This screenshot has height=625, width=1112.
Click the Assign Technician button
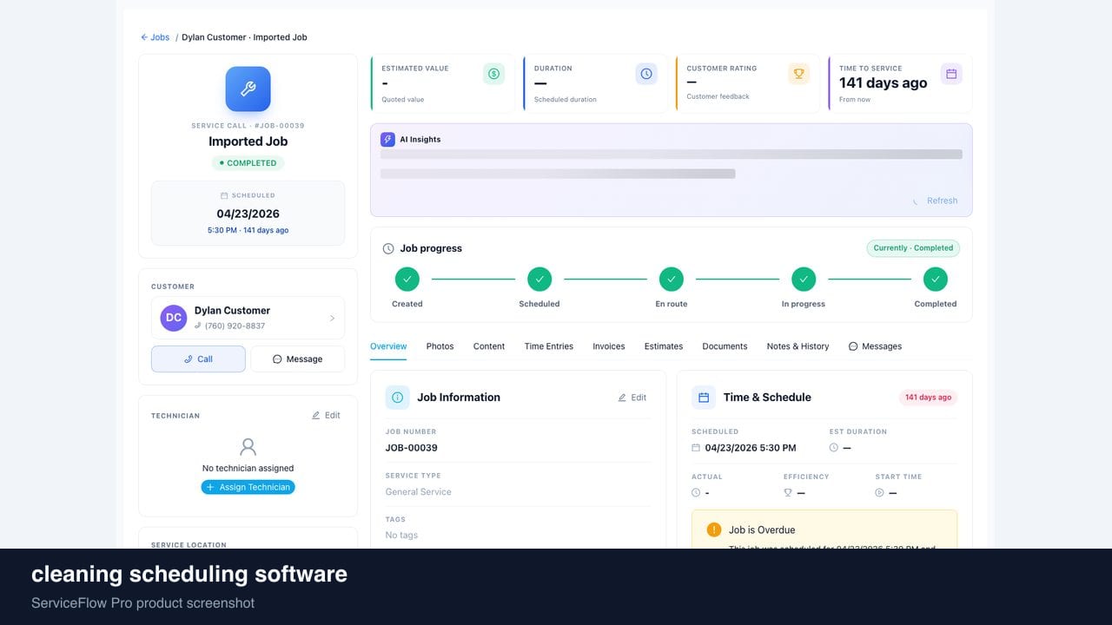point(248,487)
